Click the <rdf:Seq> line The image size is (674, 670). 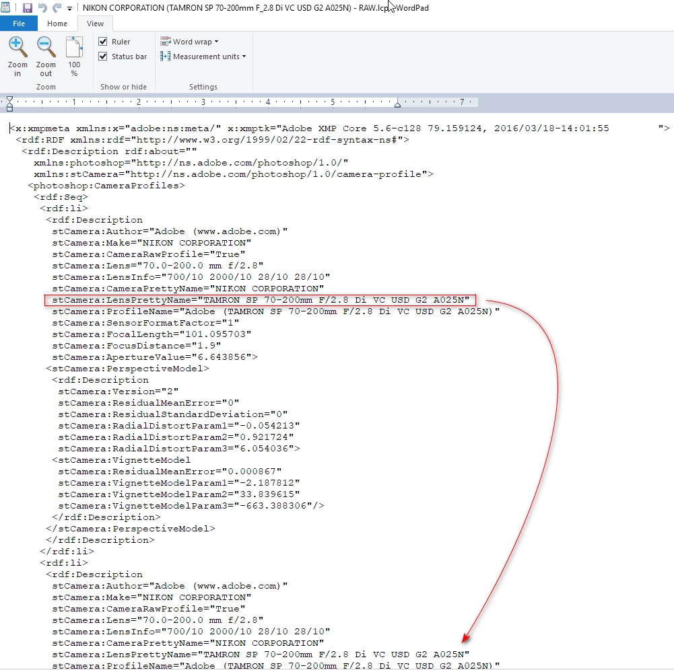pos(61,196)
